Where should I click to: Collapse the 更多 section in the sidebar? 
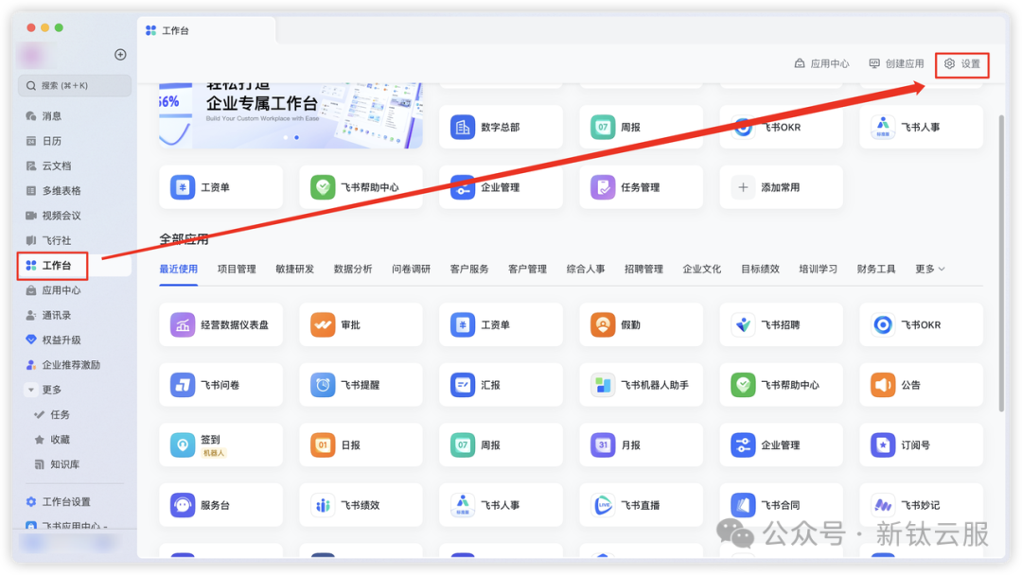click(x=30, y=390)
